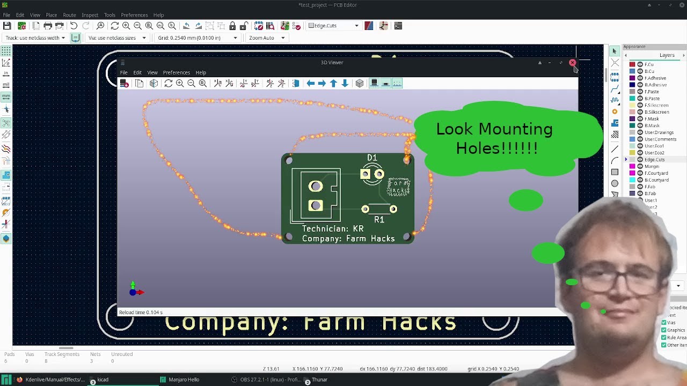This screenshot has width=687, height=386.
Task: Save the board in PCB Editor
Action: [7, 26]
